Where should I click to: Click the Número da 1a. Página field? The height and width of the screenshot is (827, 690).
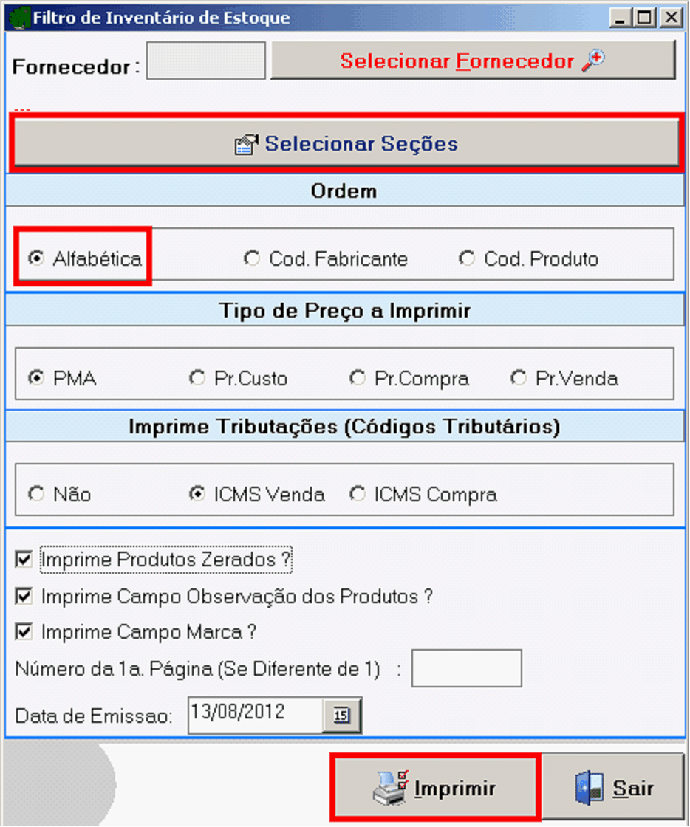click(466, 669)
